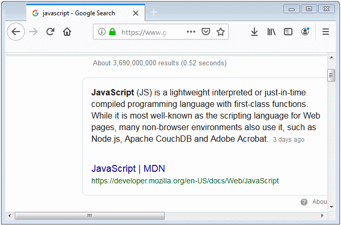This screenshot has height=225, width=341.
Task: Open the JavaScript | MDN link
Action: 128,169
